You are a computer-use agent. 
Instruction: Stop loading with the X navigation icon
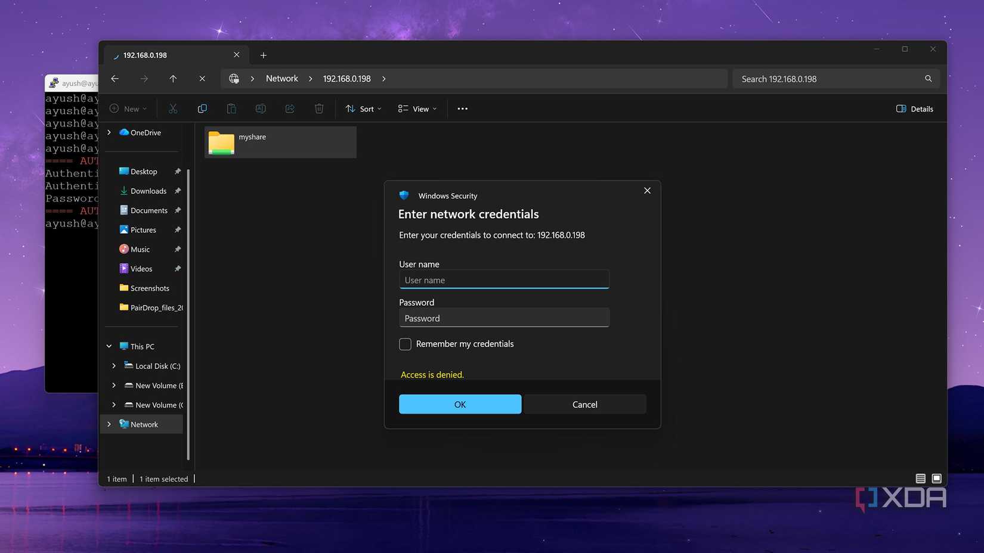tap(202, 79)
